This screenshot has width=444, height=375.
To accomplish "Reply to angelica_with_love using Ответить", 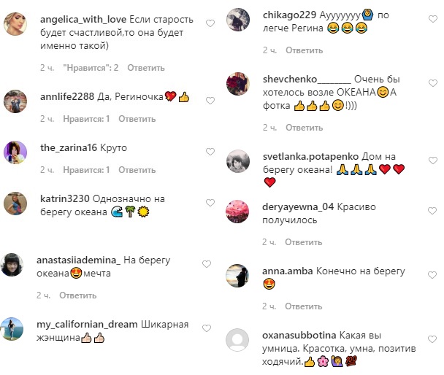I will click(146, 68).
